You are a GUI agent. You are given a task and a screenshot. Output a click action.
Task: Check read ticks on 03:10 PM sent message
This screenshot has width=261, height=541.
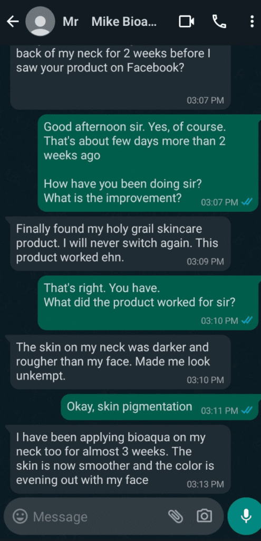coord(247,321)
